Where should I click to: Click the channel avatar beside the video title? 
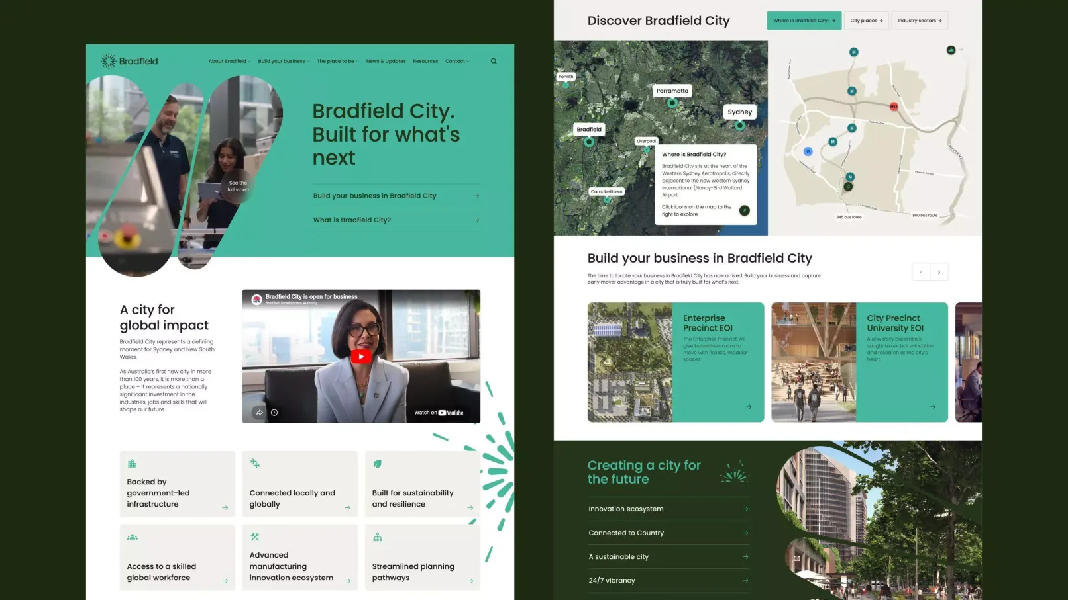257,300
